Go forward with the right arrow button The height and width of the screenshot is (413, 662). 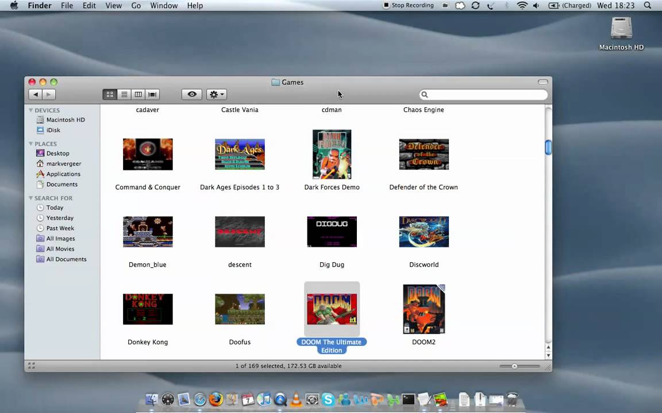[49, 95]
